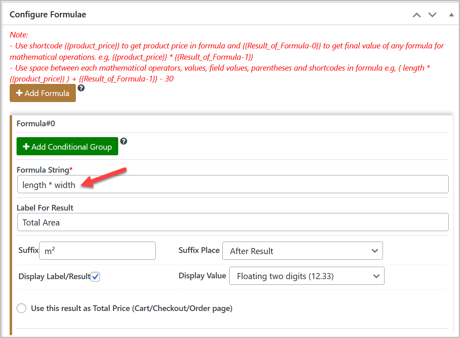This screenshot has width=460, height=338.
Task: Toggle Display Label/Result off then verify state
Action: click(95, 276)
